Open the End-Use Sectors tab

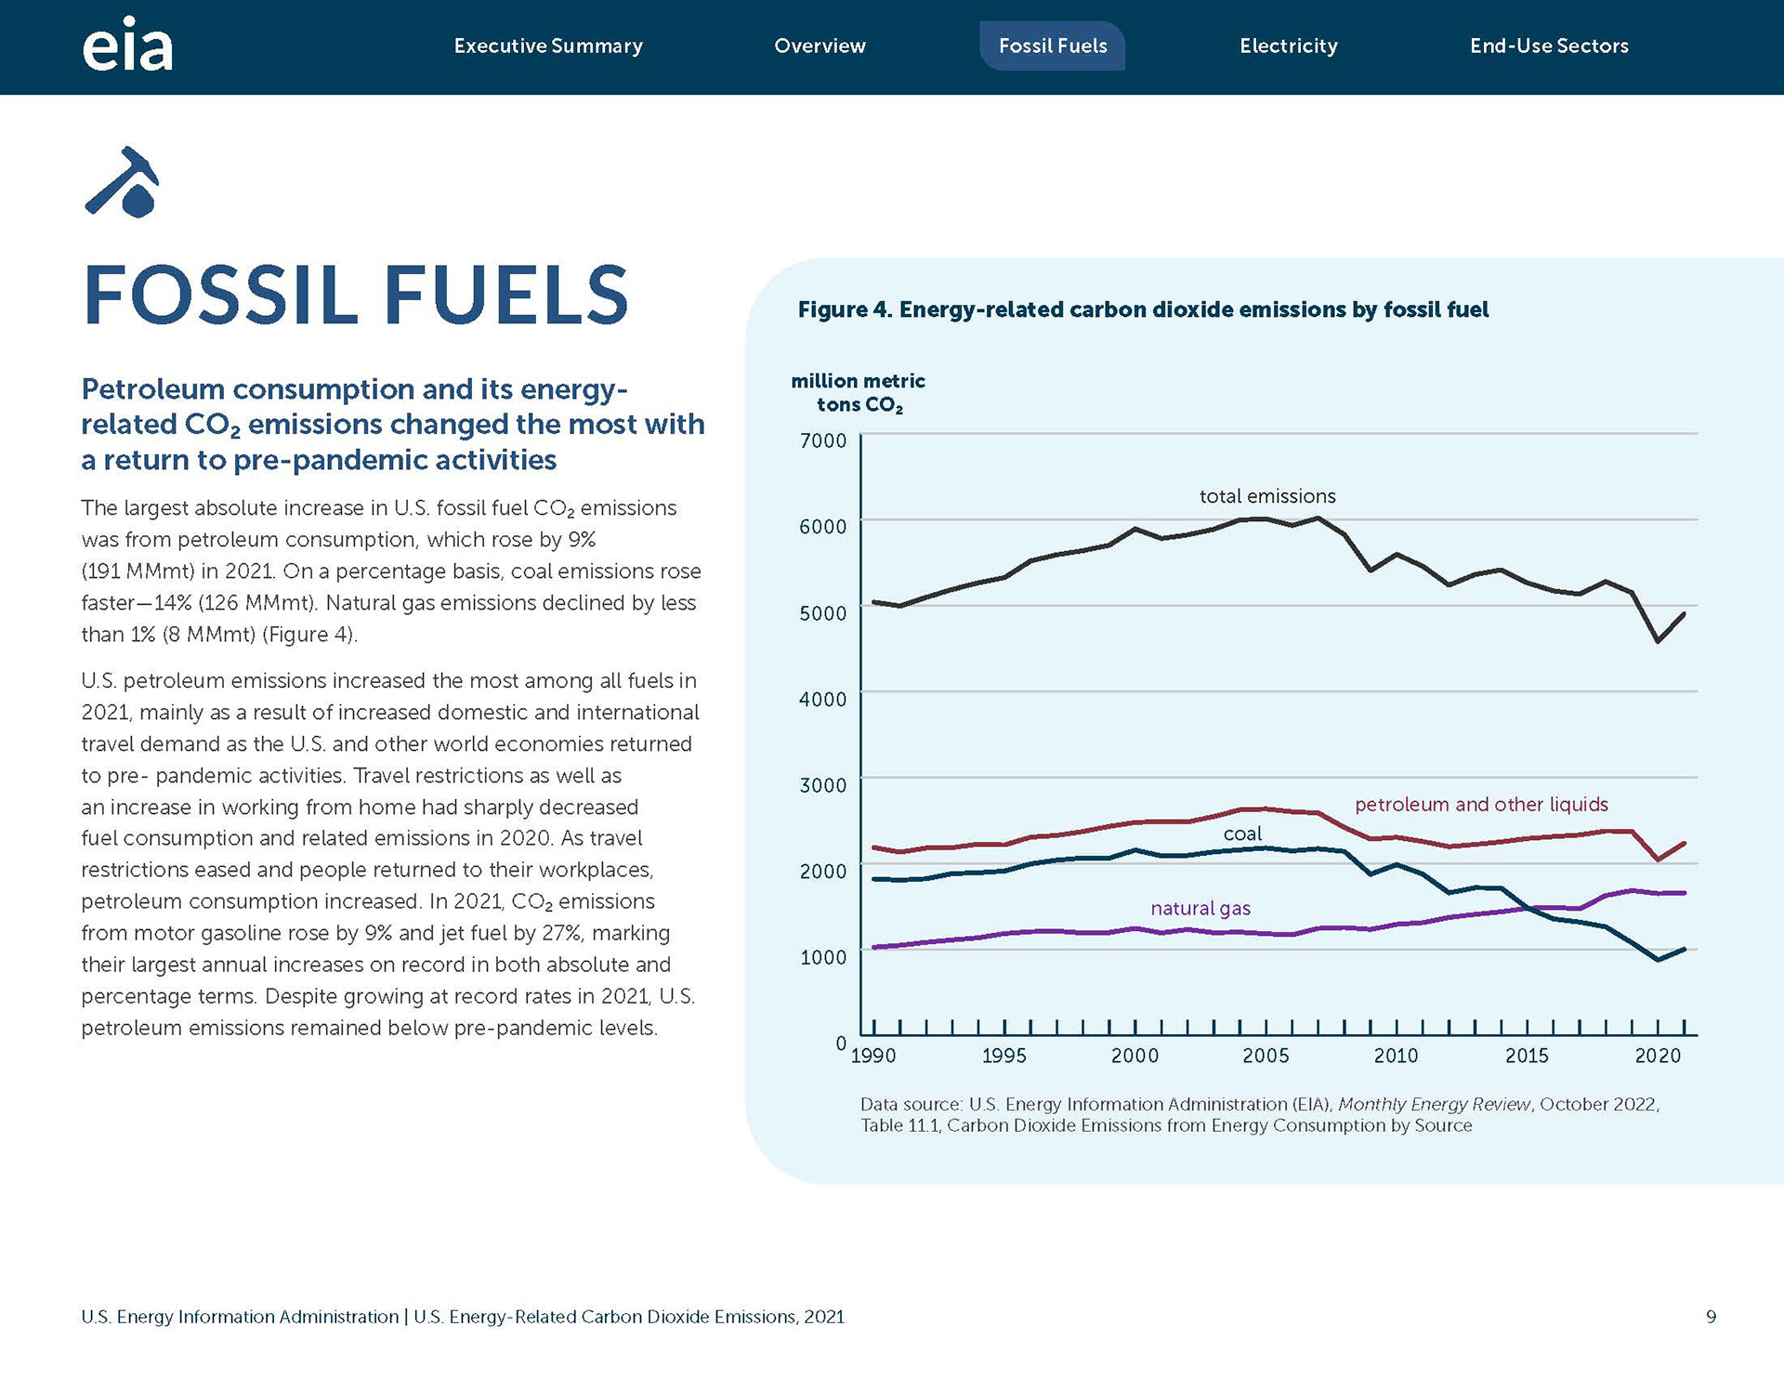(1549, 46)
